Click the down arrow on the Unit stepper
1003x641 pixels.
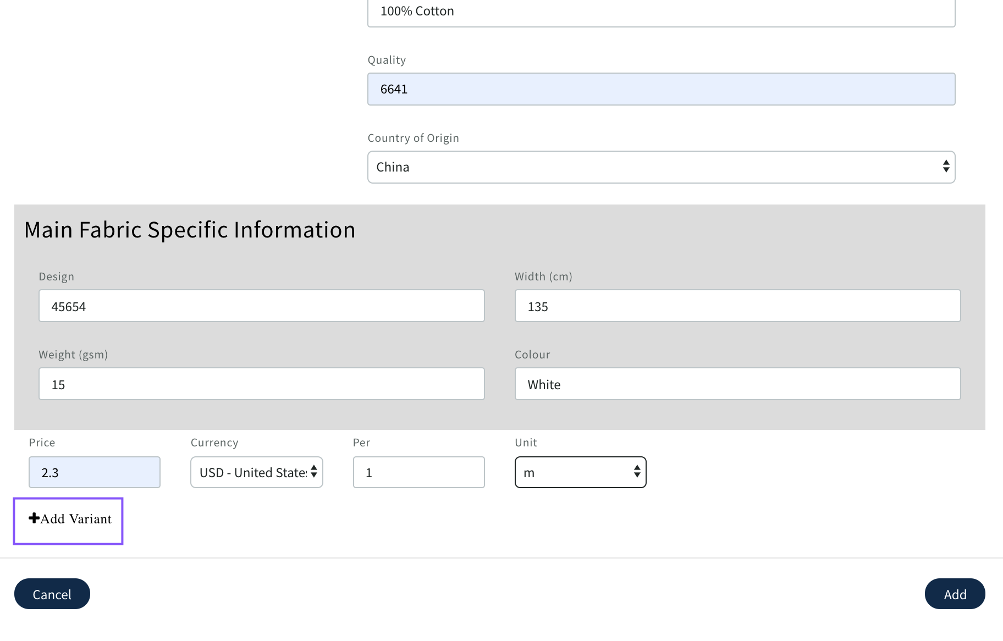pos(636,476)
